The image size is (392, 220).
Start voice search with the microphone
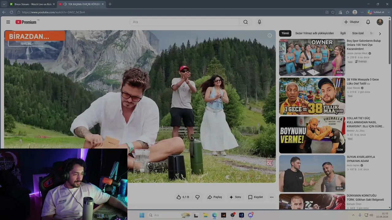[x=259, y=22]
